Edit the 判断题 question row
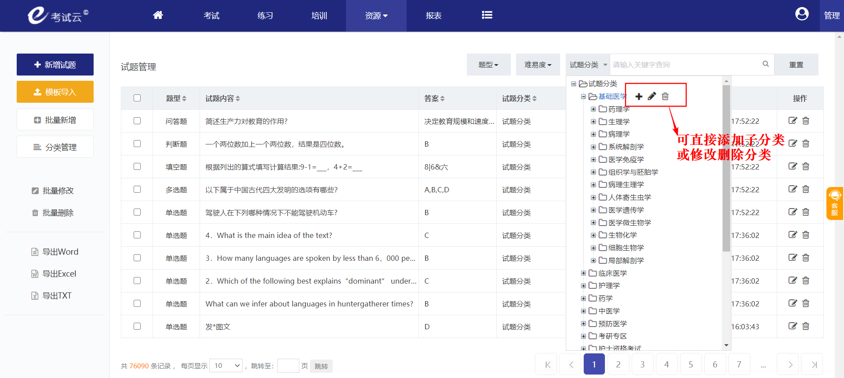Image resolution: width=844 pixels, height=378 pixels. [793, 144]
